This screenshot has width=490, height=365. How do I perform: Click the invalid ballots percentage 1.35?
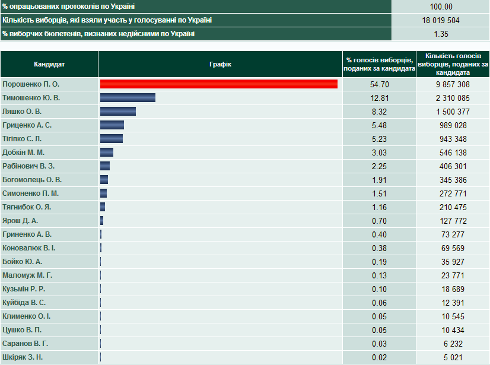[441, 34]
